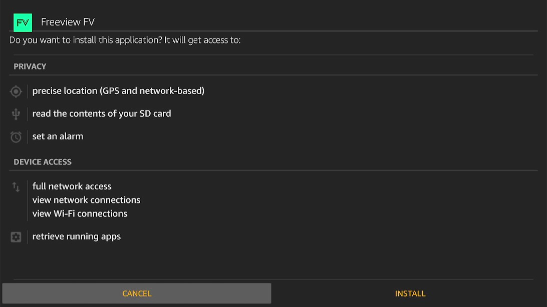Click the PRIVACY section header

[30, 66]
